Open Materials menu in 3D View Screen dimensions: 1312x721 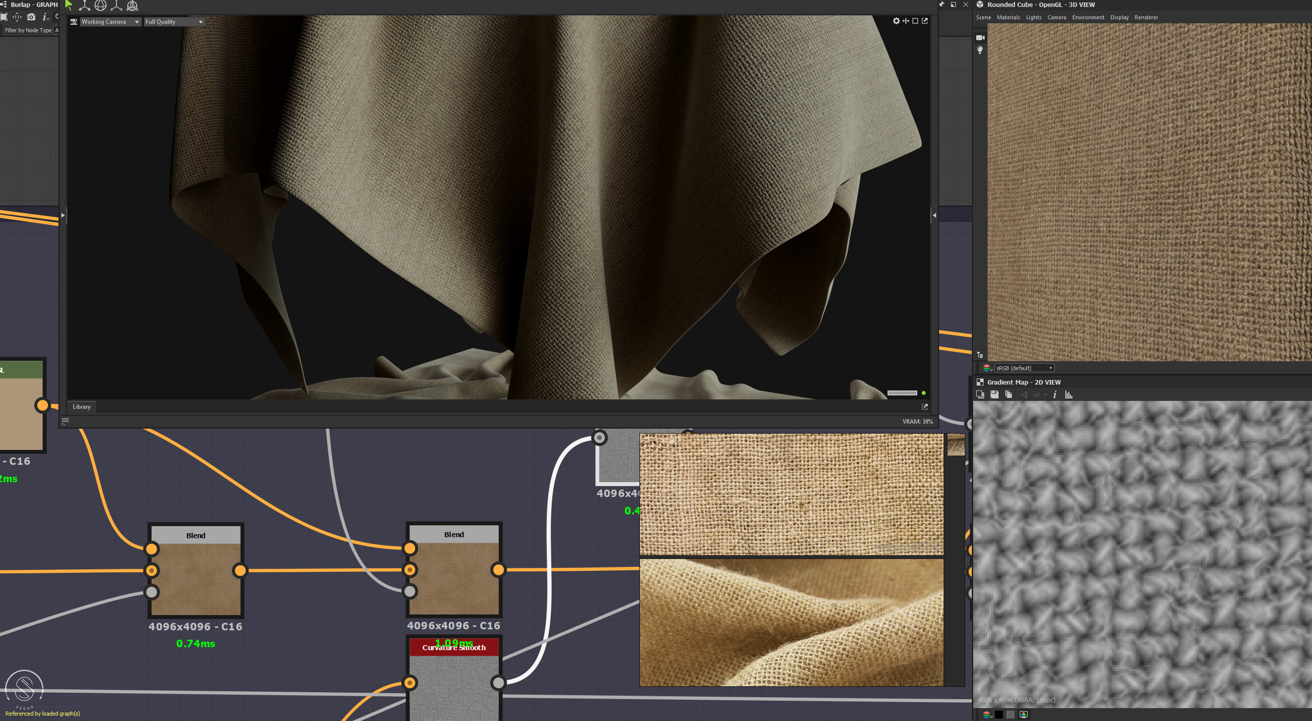coord(1008,17)
